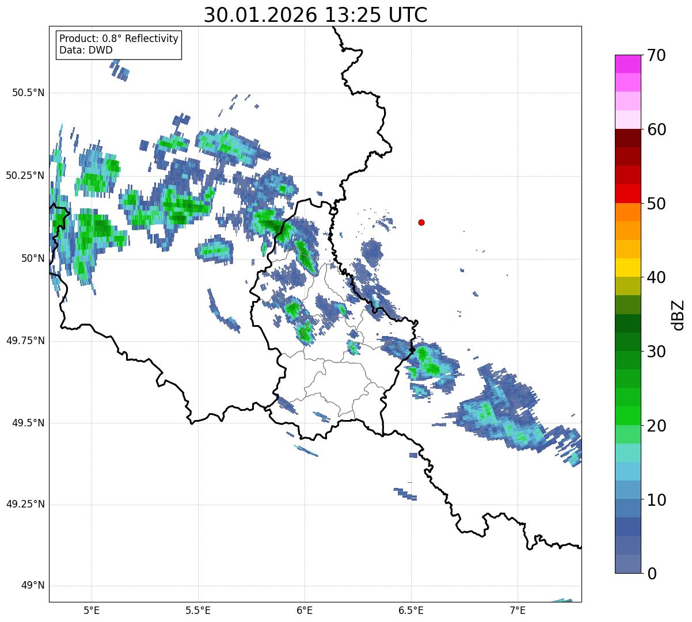Click the dark blue colorbar segment below 10
The image size is (692, 622).
click(628, 526)
